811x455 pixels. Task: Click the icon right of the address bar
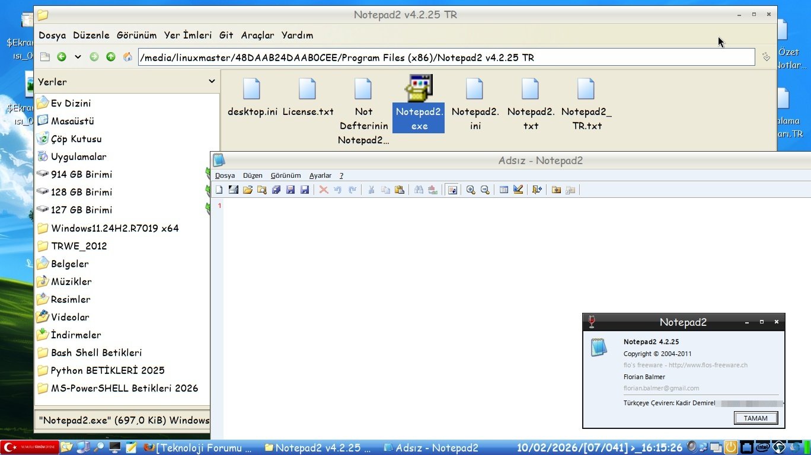(x=766, y=57)
